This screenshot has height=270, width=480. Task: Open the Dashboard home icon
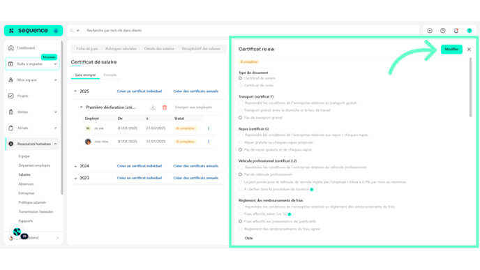tap(11, 48)
